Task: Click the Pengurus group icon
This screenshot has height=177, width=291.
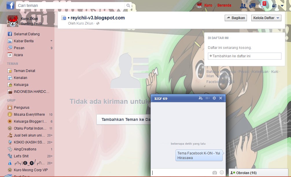Action: (10, 108)
